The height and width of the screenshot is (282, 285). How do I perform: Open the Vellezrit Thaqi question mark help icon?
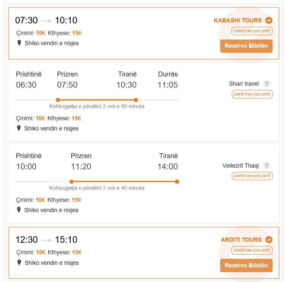click(267, 166)
